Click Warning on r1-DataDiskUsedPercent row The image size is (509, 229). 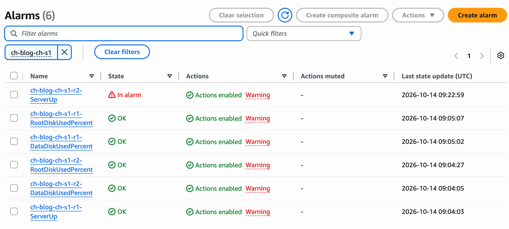(x=258, y=141)
